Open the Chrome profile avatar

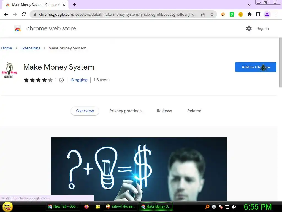(x=267, y=14)
